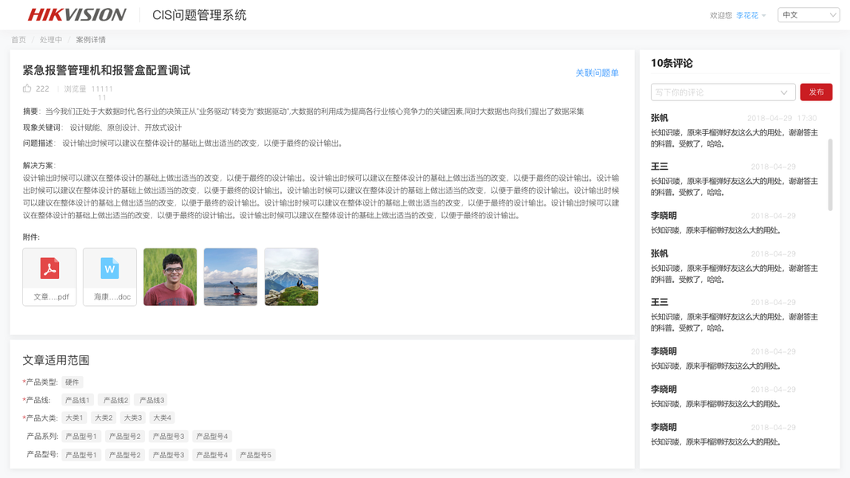Click the like count 222
The width and height of the screenshot is (850, 478).
42,89
